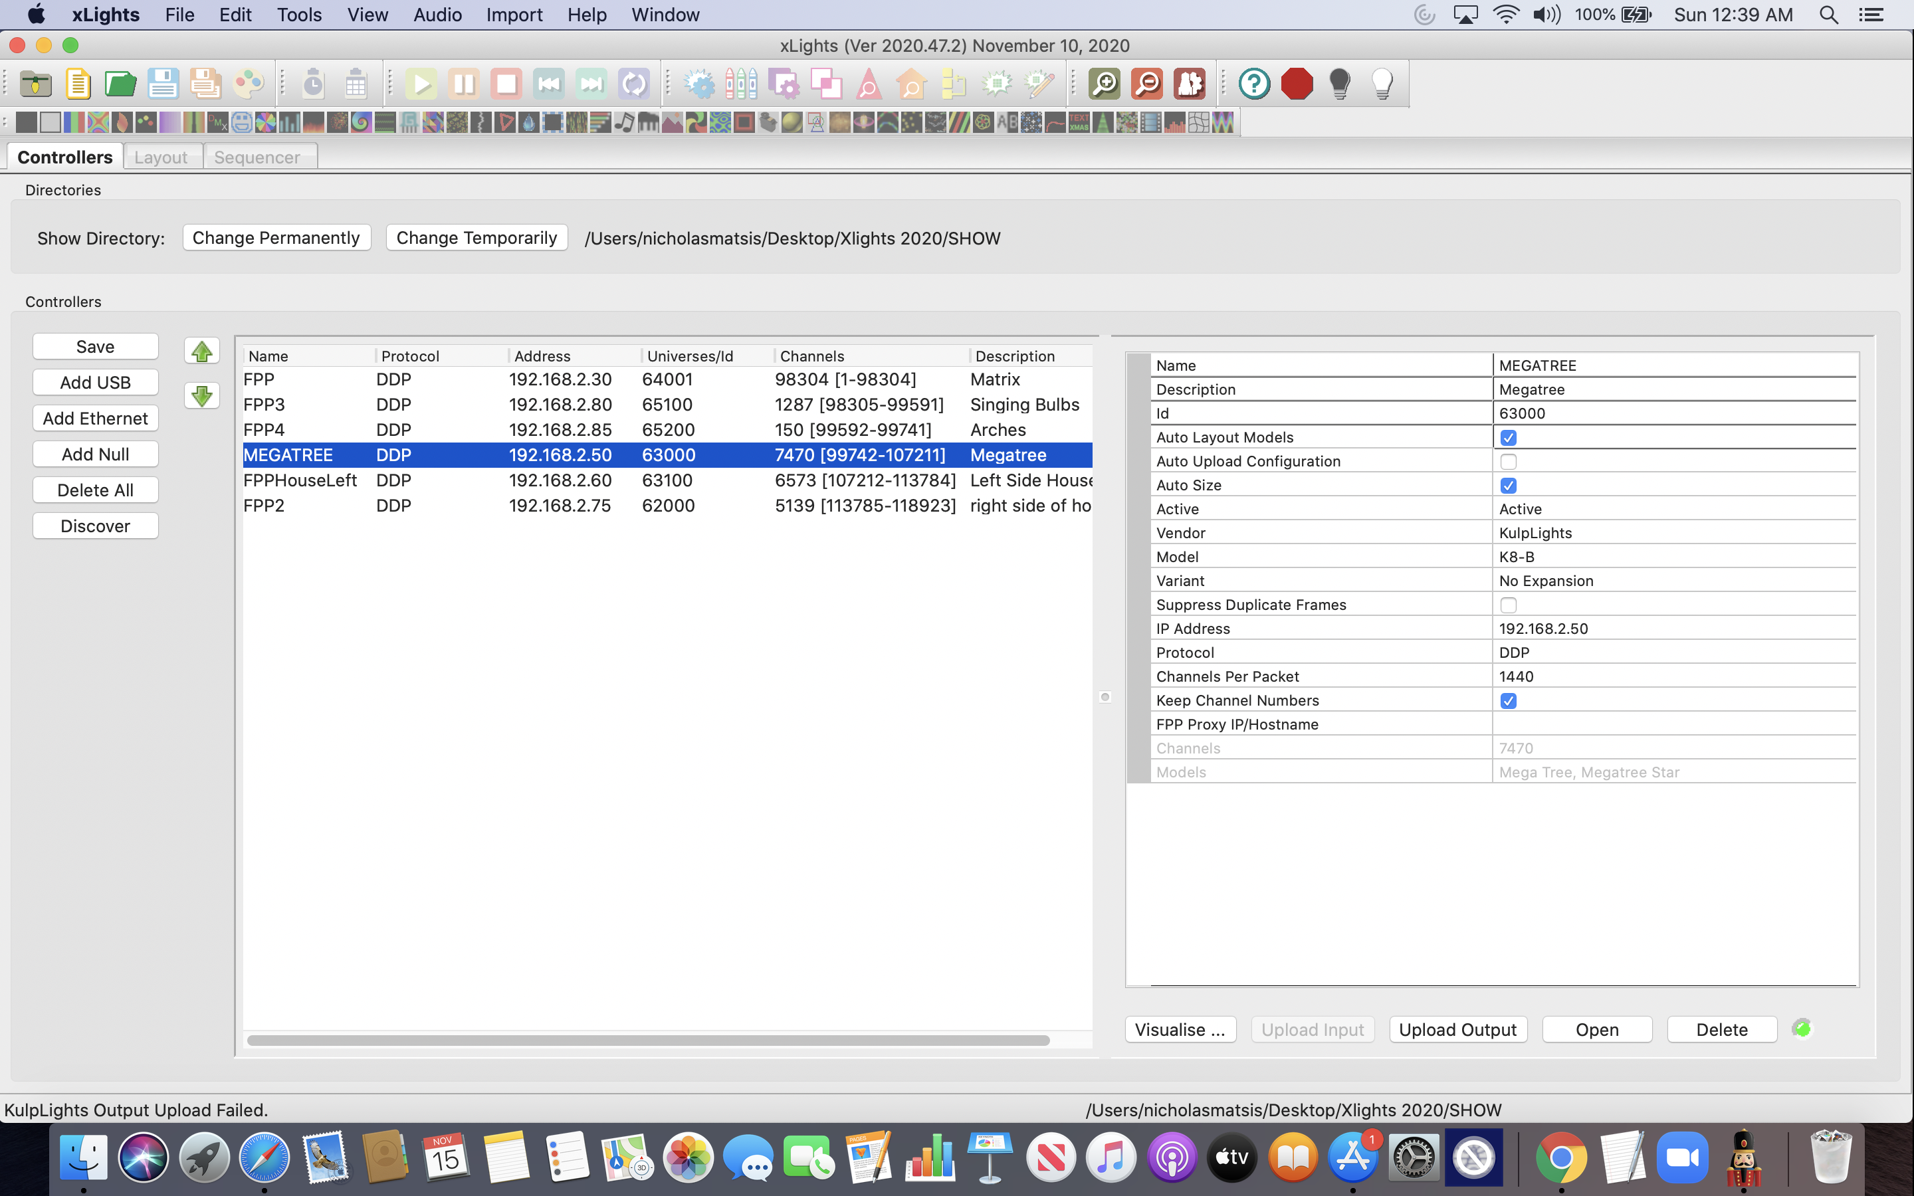Move controller down with green down arrow

[x=201, y=395]
